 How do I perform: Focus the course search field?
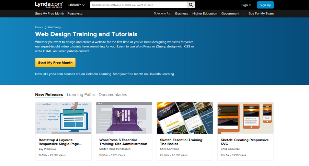point(138,5)
